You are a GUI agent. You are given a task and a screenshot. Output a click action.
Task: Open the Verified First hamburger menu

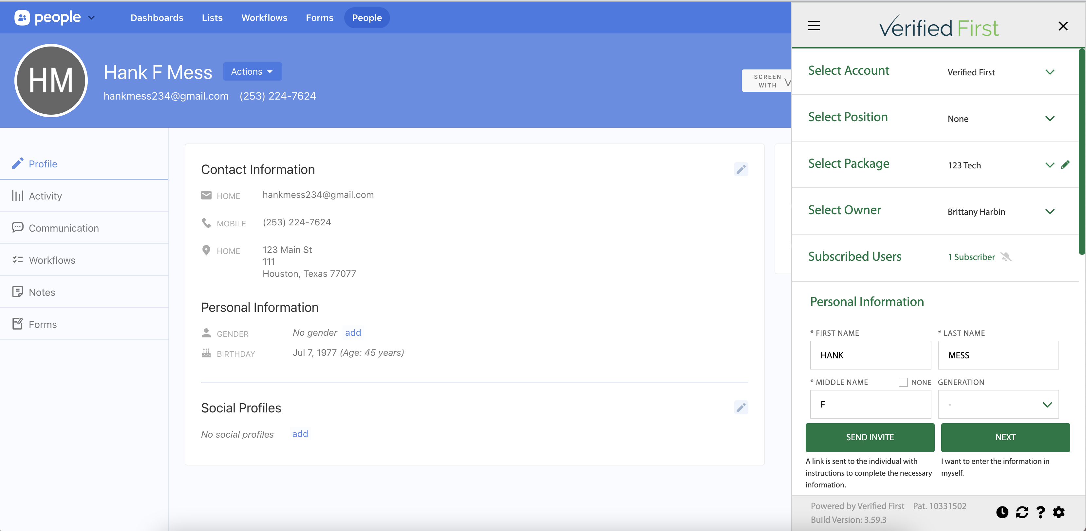(814, 25)
